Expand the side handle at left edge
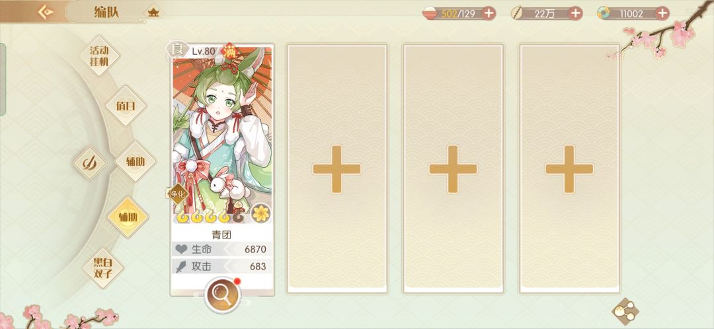Viewport: 714px width, 329px height. point(3,80)
